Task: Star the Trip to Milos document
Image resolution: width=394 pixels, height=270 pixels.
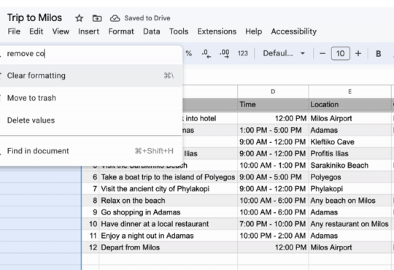Action: pyautogui.click(x=79, y=18)
